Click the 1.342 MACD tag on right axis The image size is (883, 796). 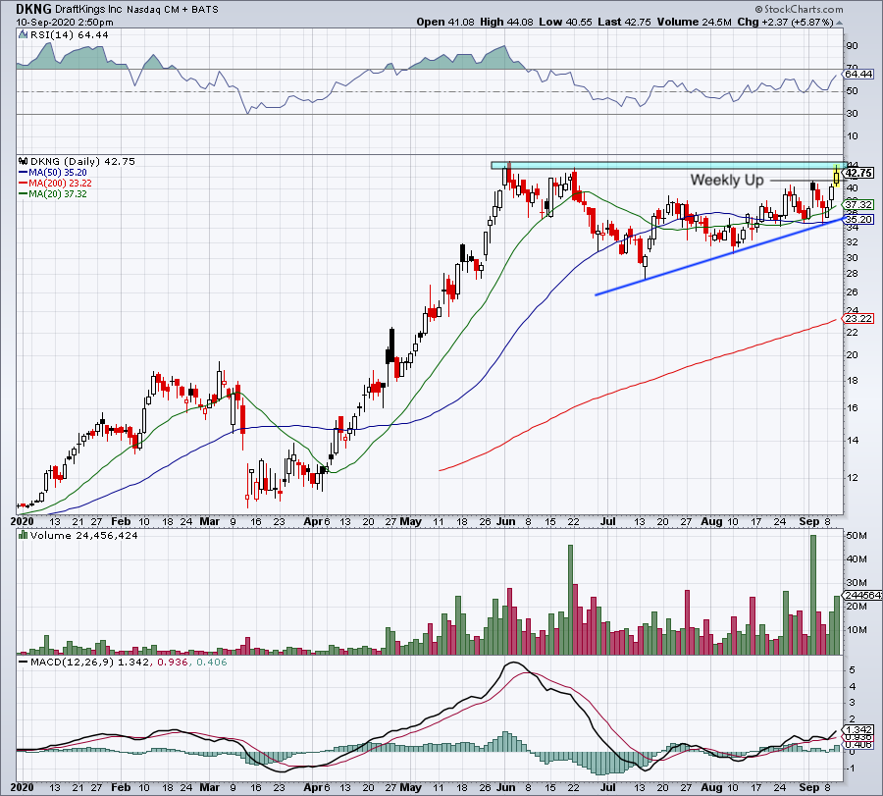(858, 729)
